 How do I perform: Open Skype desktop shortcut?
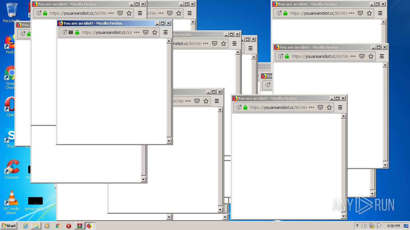tap(10, 138)
